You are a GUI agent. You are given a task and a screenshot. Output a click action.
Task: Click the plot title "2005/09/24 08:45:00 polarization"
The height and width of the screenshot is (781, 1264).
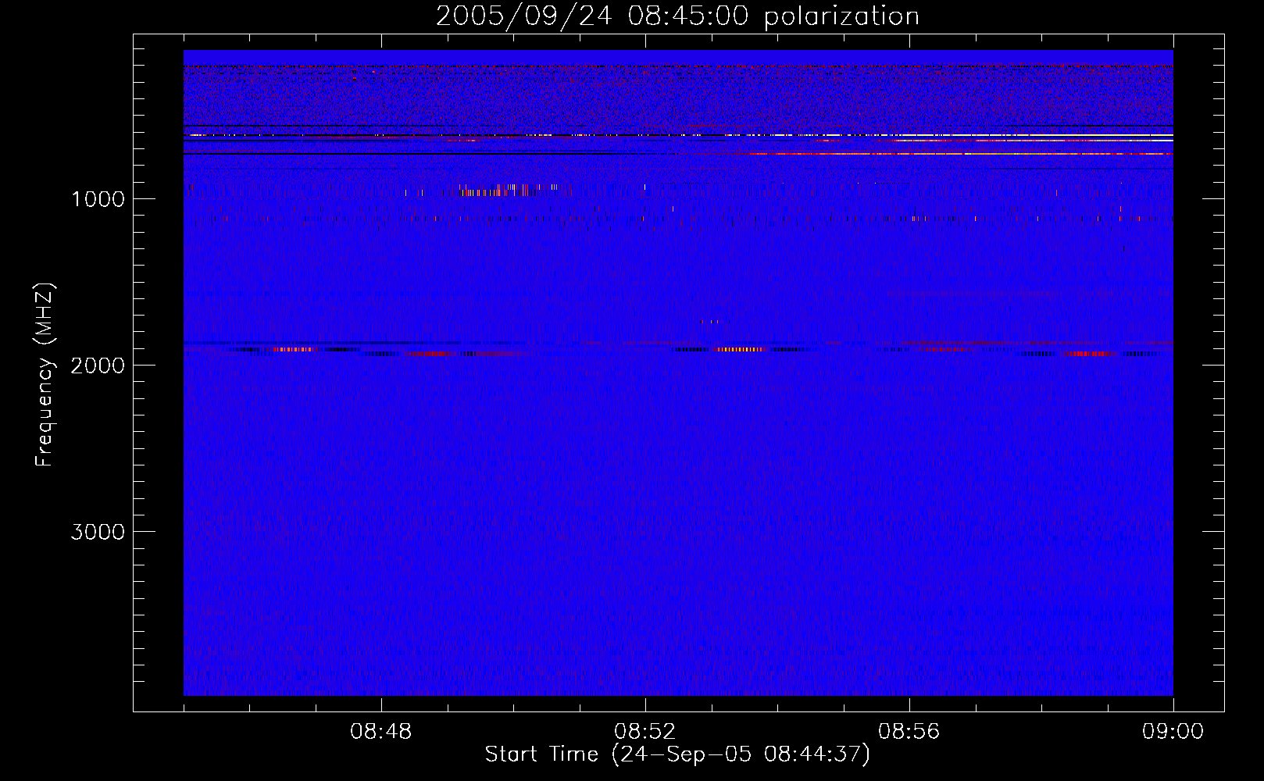[x=677, y=16]
